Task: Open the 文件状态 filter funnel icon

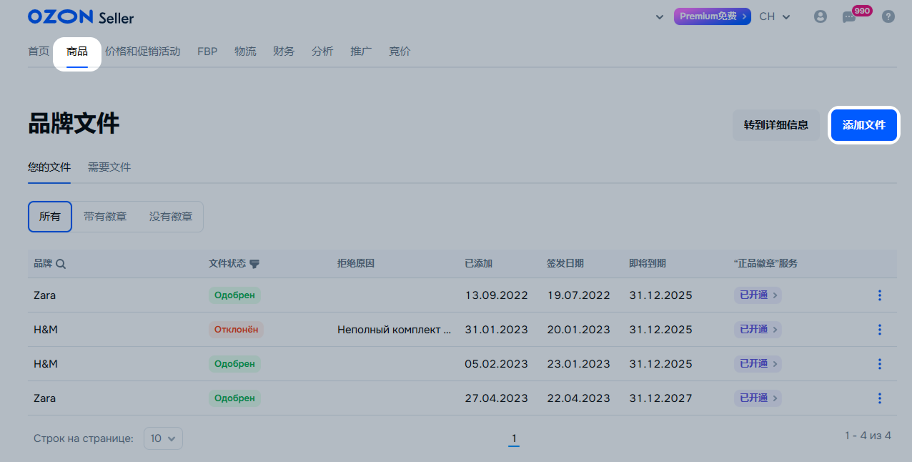Action: (x=254, y=264)
